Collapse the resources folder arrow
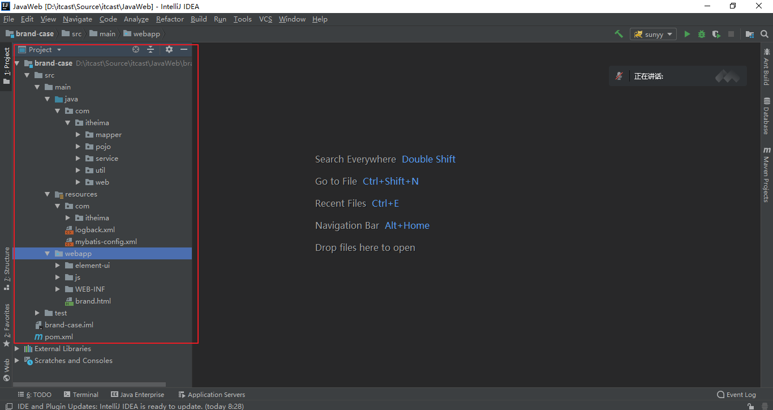Image resolution: width=773 pixels, height=410 pixels. (x=48, y=194)
